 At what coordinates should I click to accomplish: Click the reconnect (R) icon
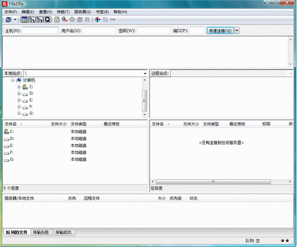pos(87,20)
